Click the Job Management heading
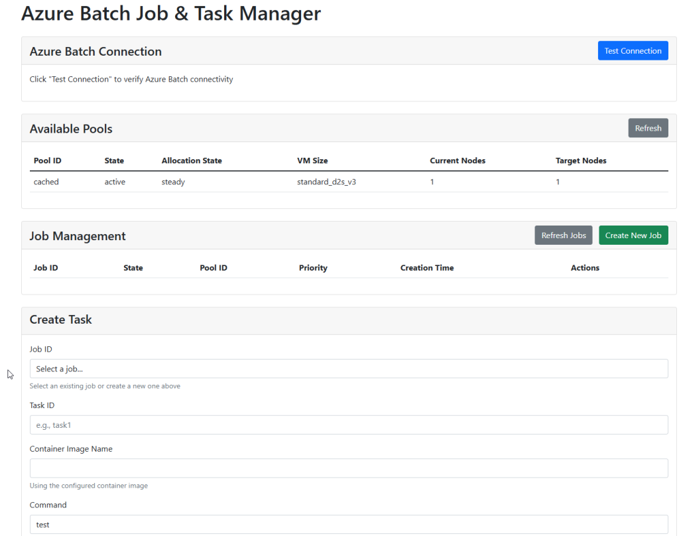This screenshot has height=536, width=679. (78, 236)
